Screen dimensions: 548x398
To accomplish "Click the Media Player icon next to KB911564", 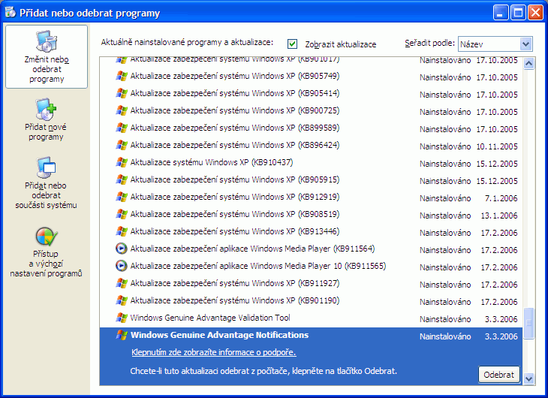I will tap(122, 249).
